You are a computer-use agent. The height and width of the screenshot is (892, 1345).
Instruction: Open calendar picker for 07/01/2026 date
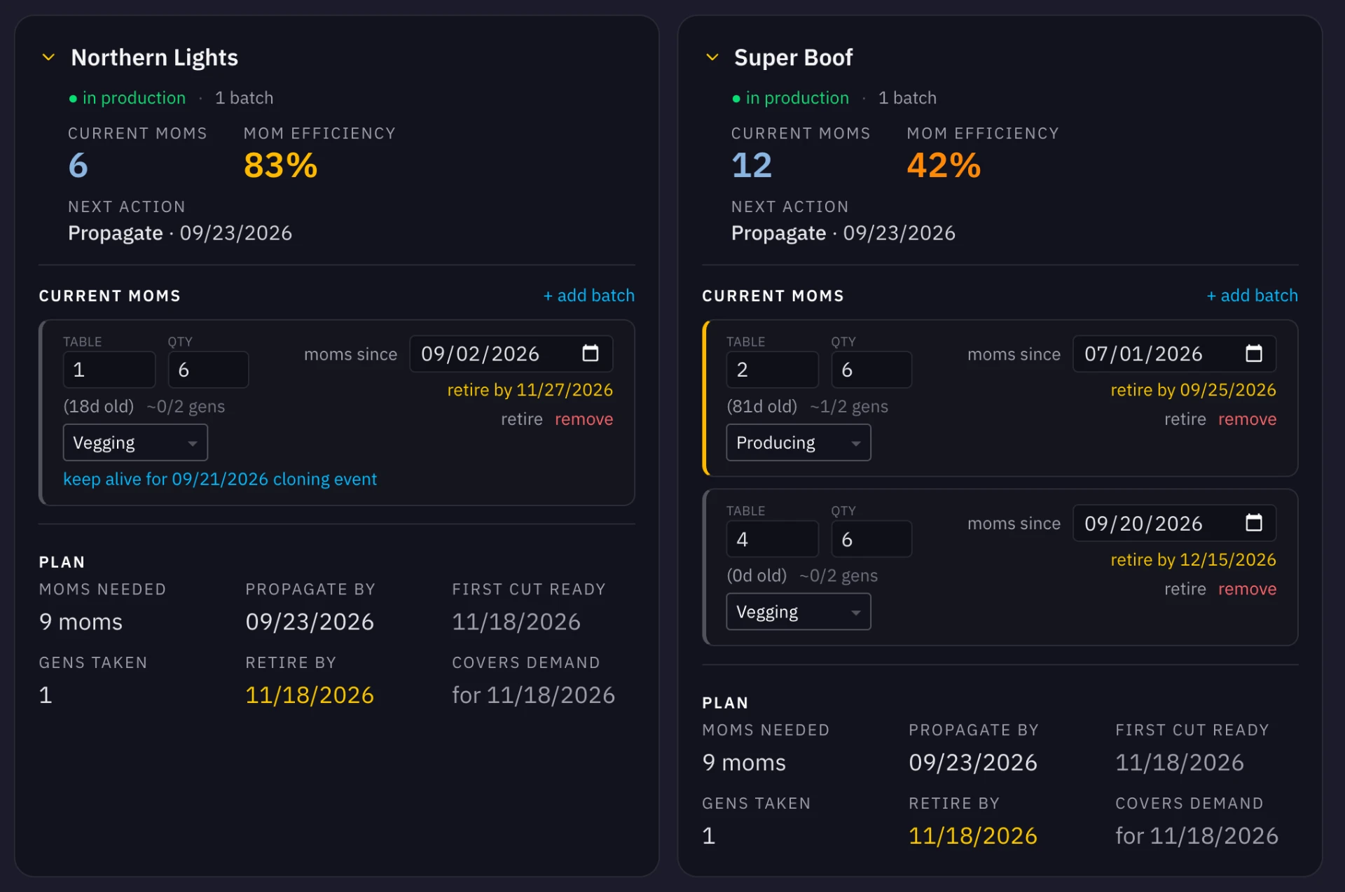tap(1254, 354)
